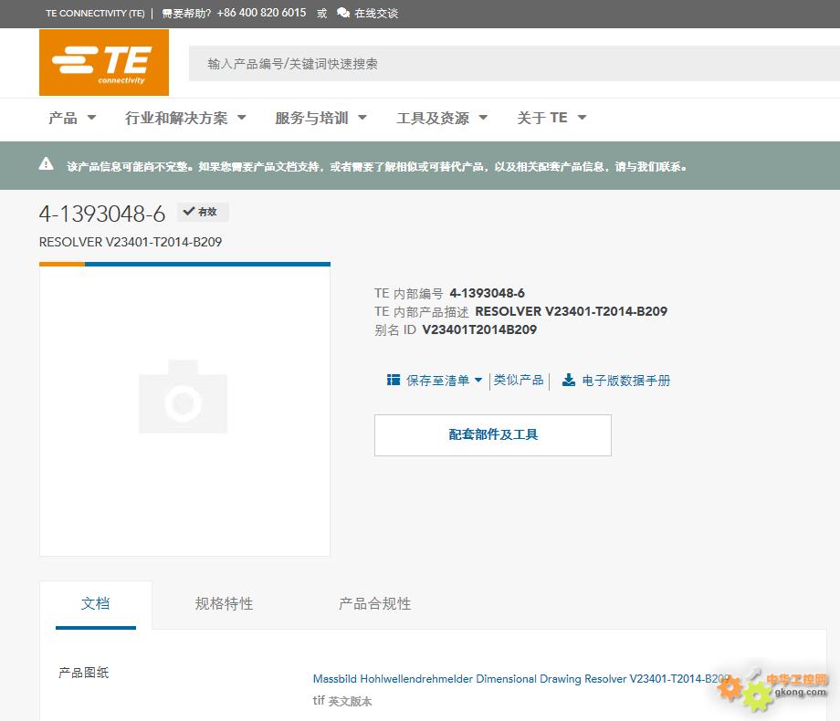The image size is (840, 721).
Task: Click the warning triangle icon in banner
Action: click(x=46, y=164)
